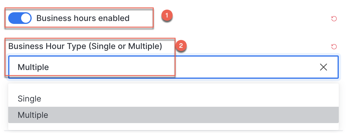Focus the blue-outlined business hour type field

tap(173, 67)
